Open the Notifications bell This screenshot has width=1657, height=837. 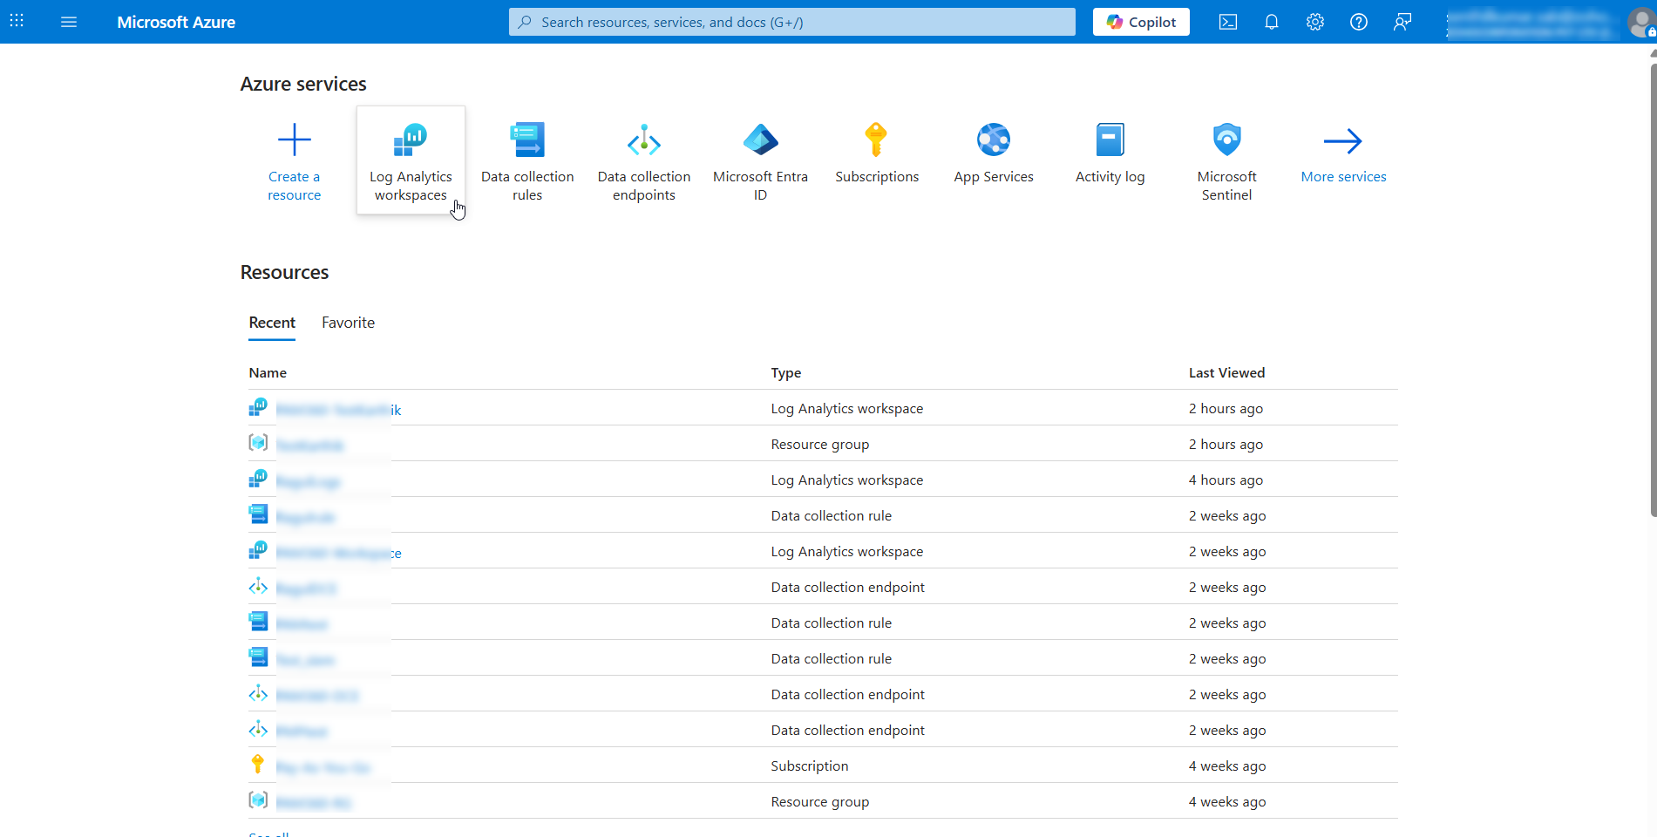[1271, 22]
